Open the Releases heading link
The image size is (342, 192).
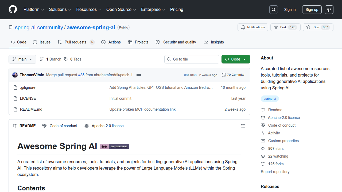pyautogui.click(x=270, y=186)
